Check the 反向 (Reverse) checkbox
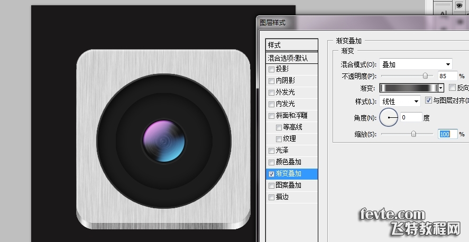469x242 pixels. click(452, 88)
